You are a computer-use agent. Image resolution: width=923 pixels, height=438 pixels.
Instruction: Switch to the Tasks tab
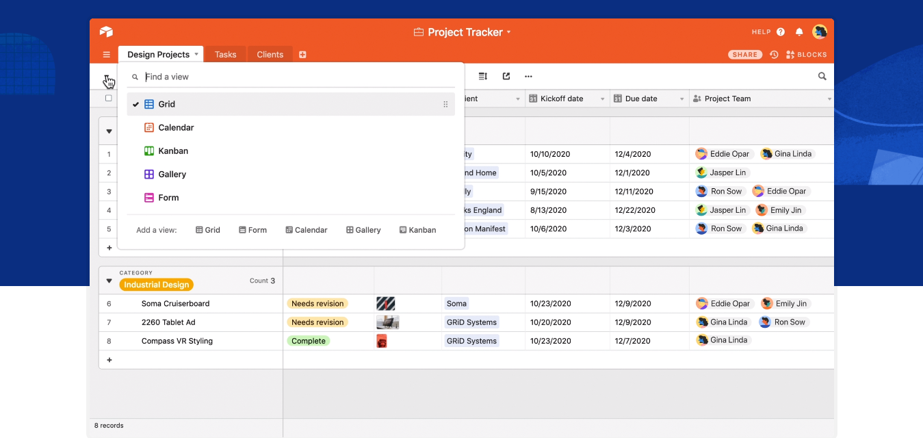[225, 55]
